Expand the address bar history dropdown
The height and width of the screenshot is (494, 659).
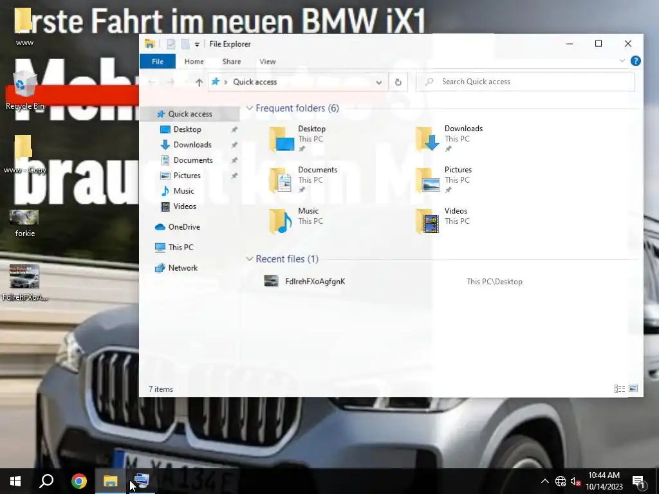(378, 82)
